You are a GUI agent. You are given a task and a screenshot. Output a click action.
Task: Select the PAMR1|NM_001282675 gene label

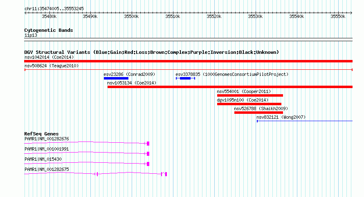47,169
